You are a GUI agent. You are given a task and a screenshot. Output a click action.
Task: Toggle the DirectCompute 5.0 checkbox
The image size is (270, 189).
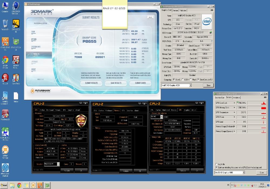coord(198,80)
